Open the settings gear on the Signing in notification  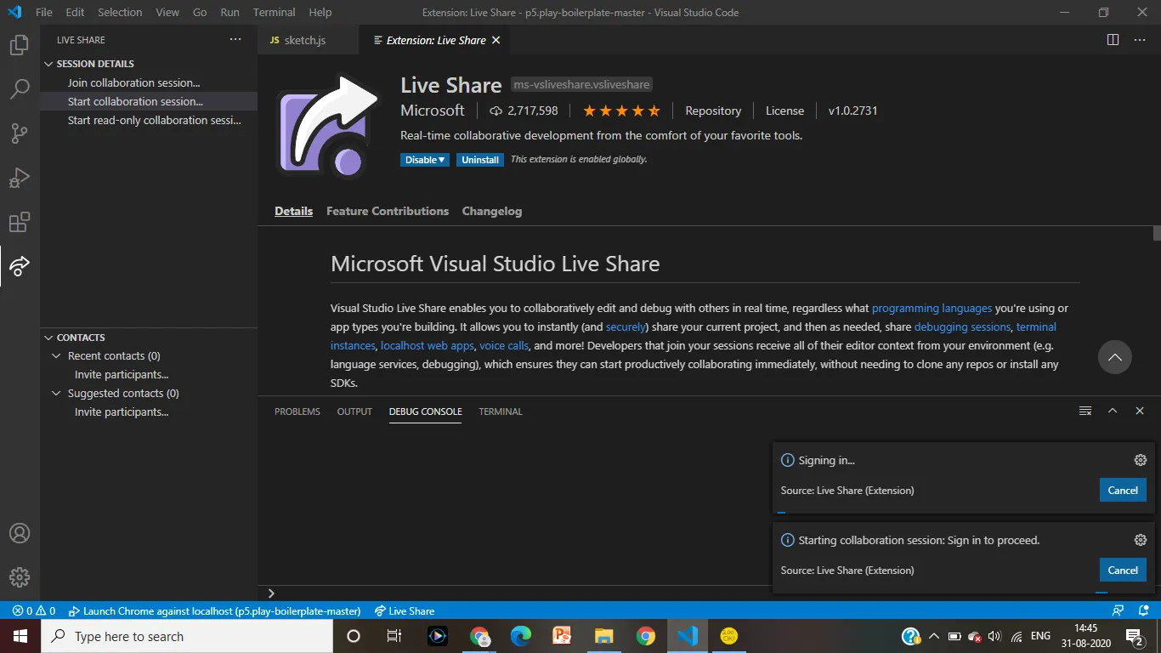(x=1140, y=460)
